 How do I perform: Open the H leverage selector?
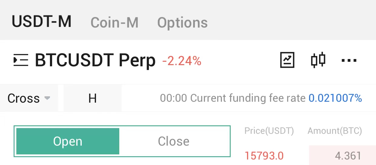click(x=92, y=98)
